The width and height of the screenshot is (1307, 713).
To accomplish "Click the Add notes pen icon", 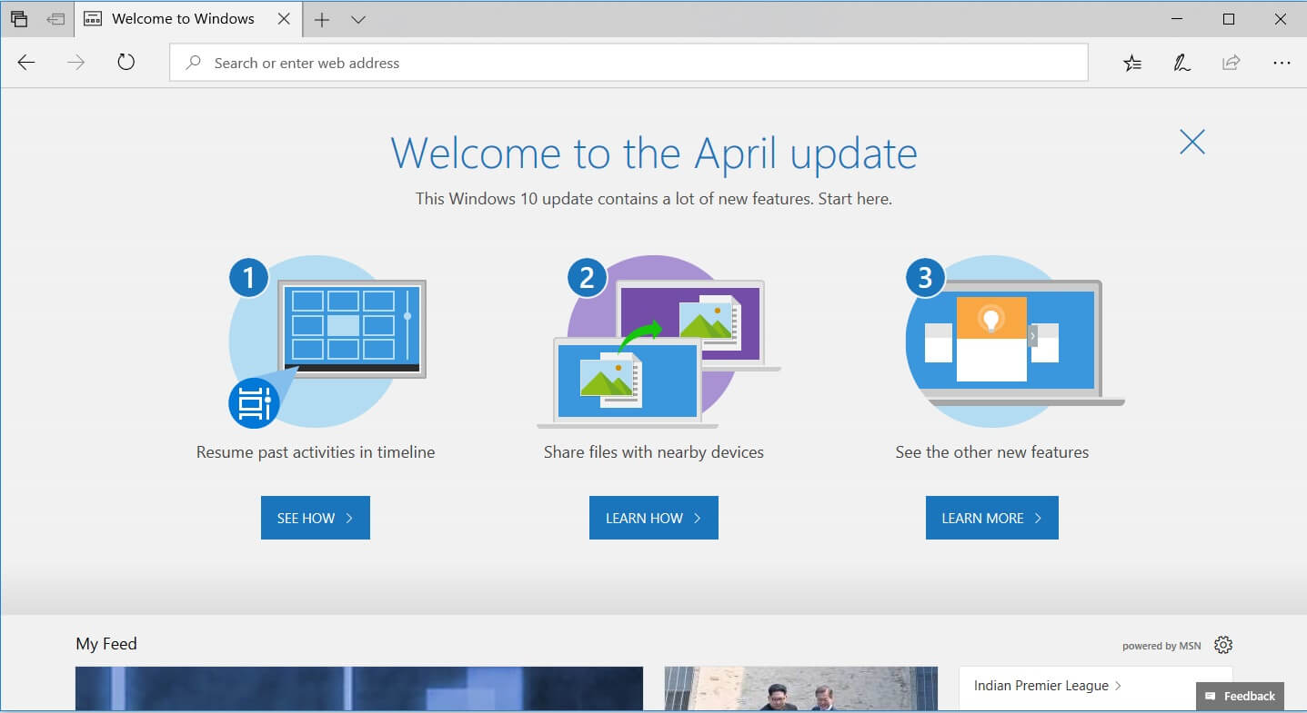I will [x=1181, y=63].
